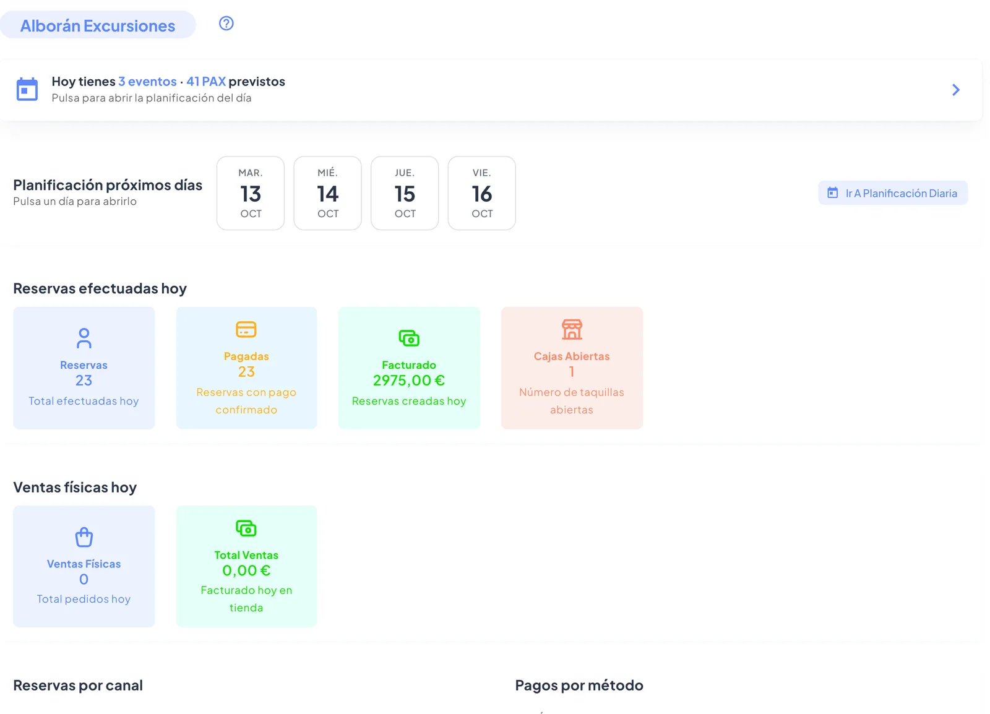Select the Thursday 15 Oct day card
The image size is (990, 714).
click(405, 193)
